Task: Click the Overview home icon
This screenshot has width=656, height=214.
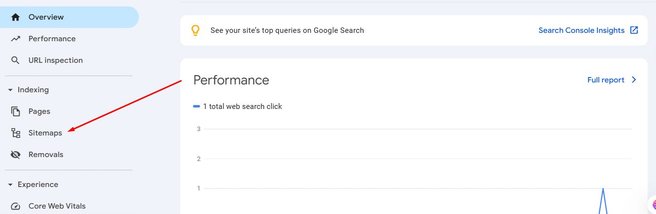Action: (16, 17)
